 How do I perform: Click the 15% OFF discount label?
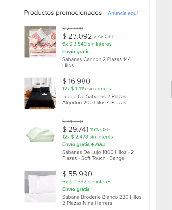coord(100,129)
